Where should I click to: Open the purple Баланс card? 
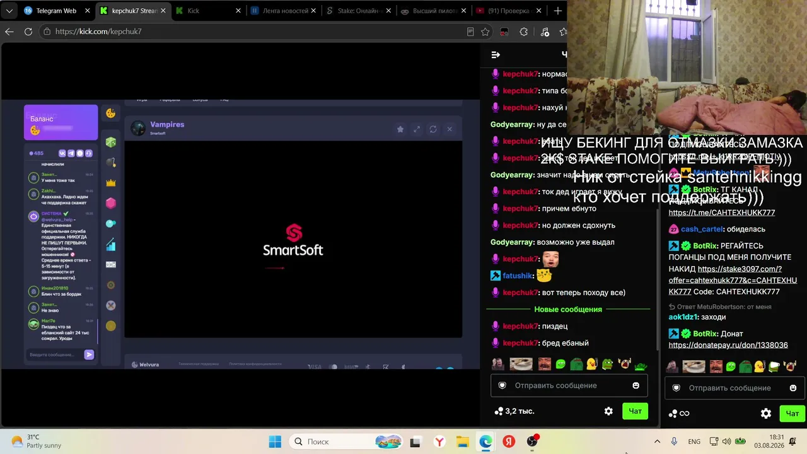(x=61, y=122)
